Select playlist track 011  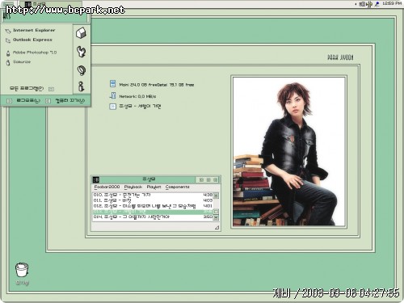[x=153, y=200]
